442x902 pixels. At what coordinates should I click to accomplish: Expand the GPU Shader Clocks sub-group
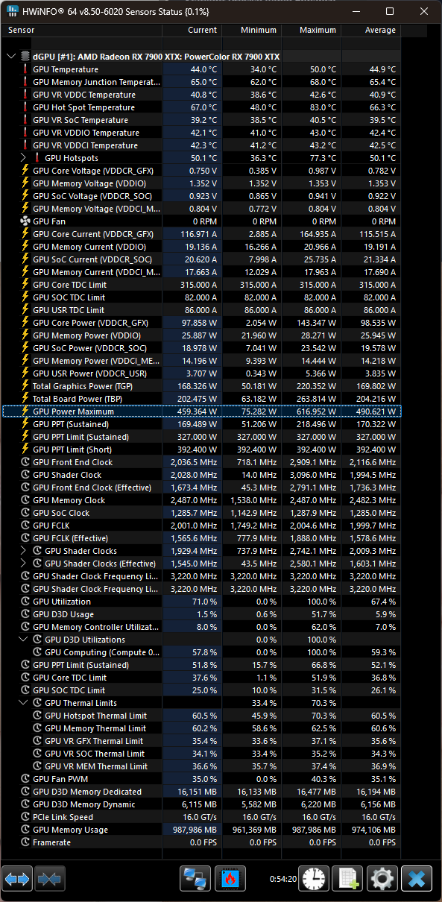click(23, 551)
